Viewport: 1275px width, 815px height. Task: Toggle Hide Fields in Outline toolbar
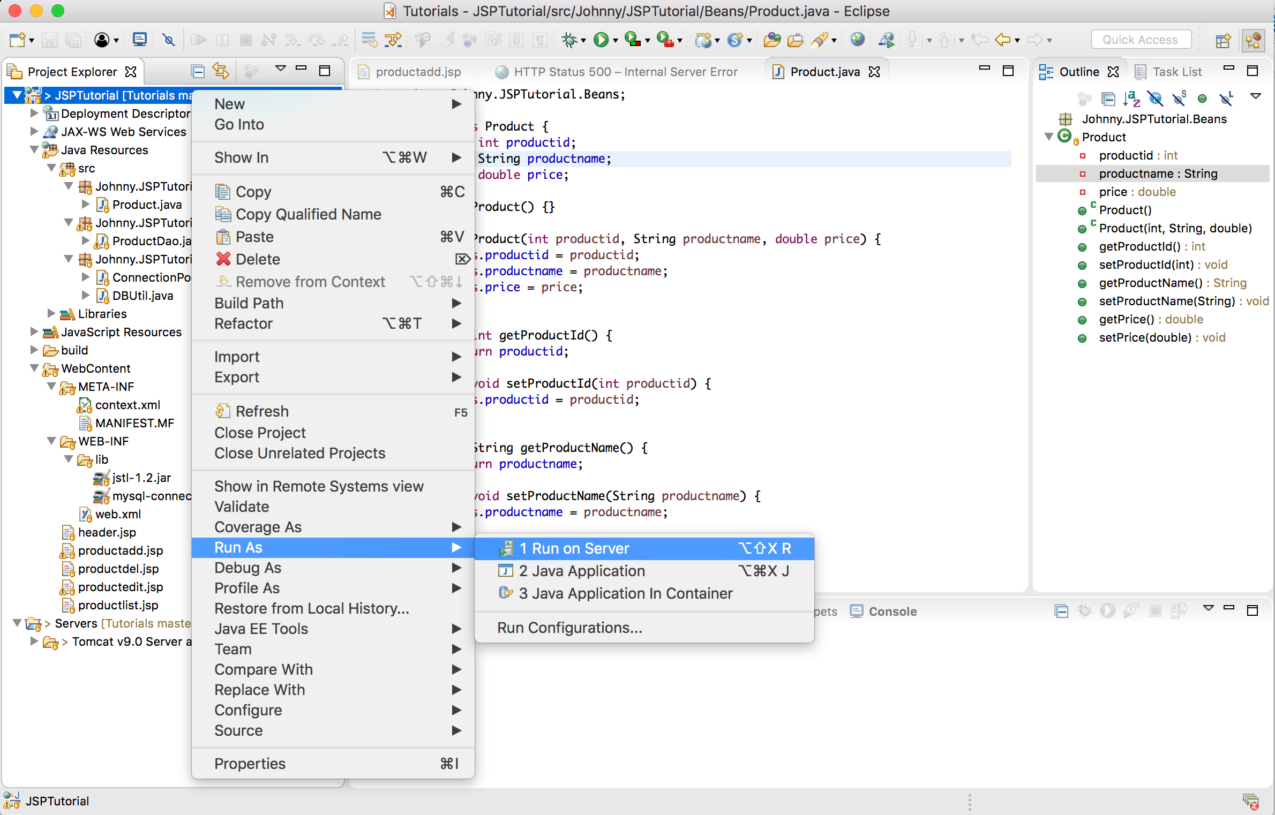1156,99
